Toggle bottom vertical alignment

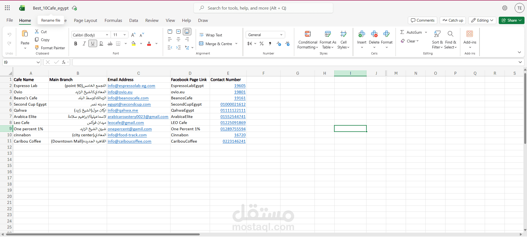click(187, 31)
